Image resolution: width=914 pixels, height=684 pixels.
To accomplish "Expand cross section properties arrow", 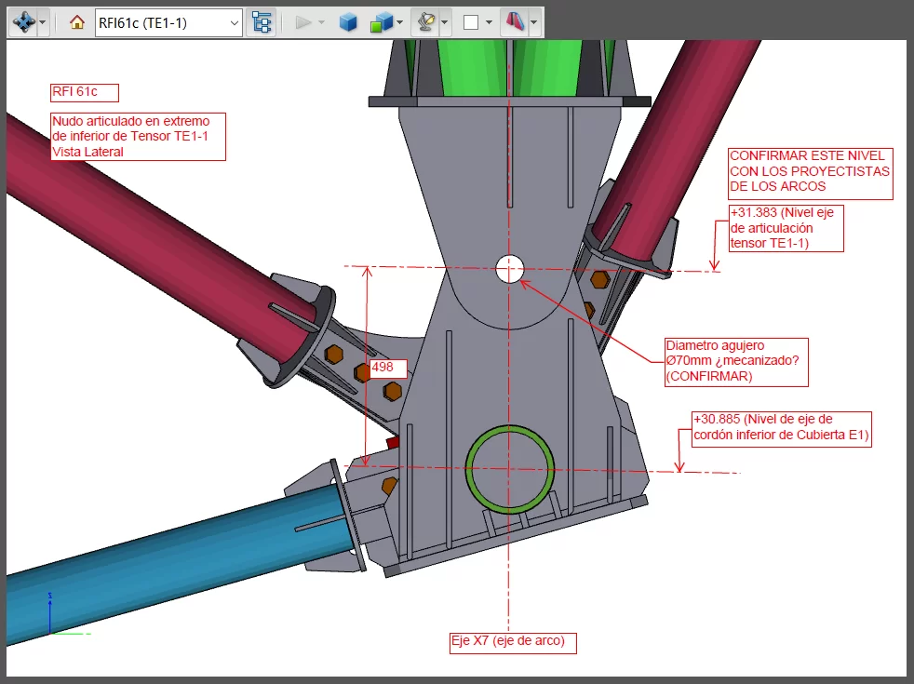I will click(533, 22).
